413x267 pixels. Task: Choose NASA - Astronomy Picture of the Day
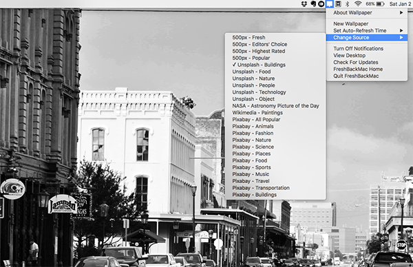(x=275, y=106)
